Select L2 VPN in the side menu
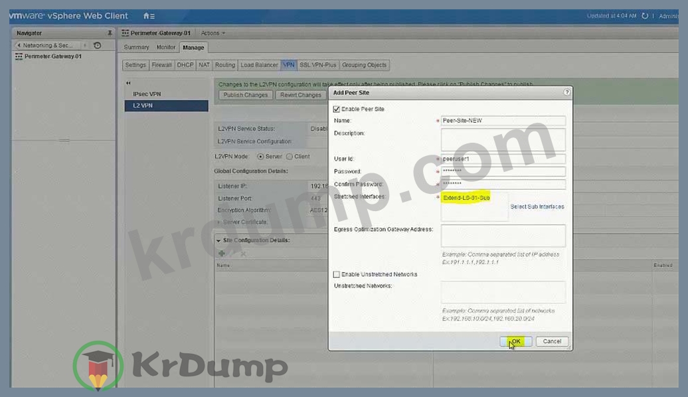This screenshot has height=397, width=688. tap(166, 106)
